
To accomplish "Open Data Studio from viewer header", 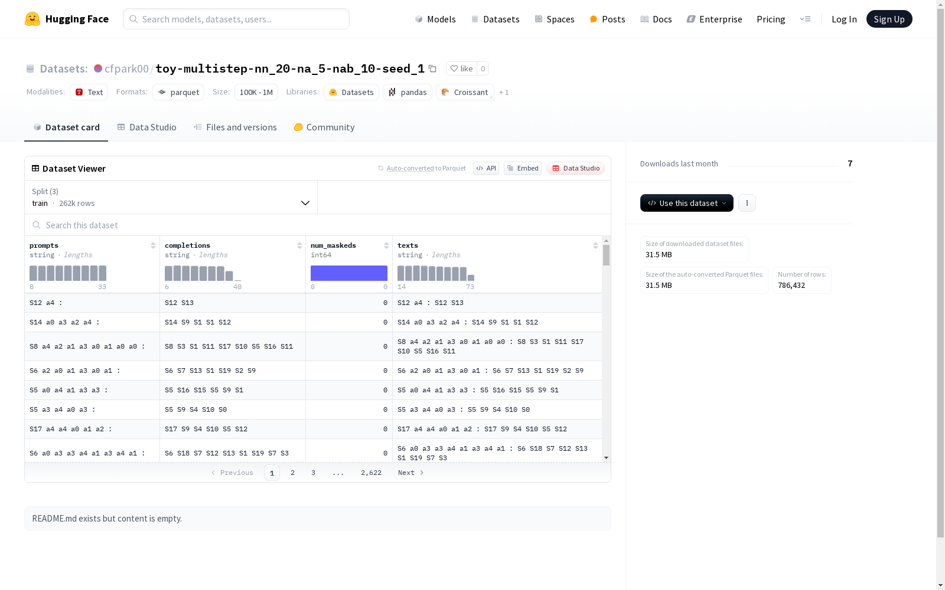I will (x=575, y=168).
